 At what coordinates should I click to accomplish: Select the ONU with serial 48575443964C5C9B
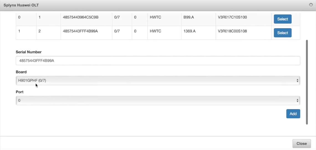[x=282, y=19]
